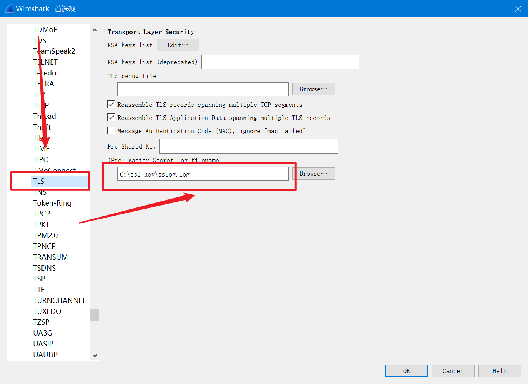
Task: Select TeamSpeak2 protocol entry
Action: coord(54,51)
